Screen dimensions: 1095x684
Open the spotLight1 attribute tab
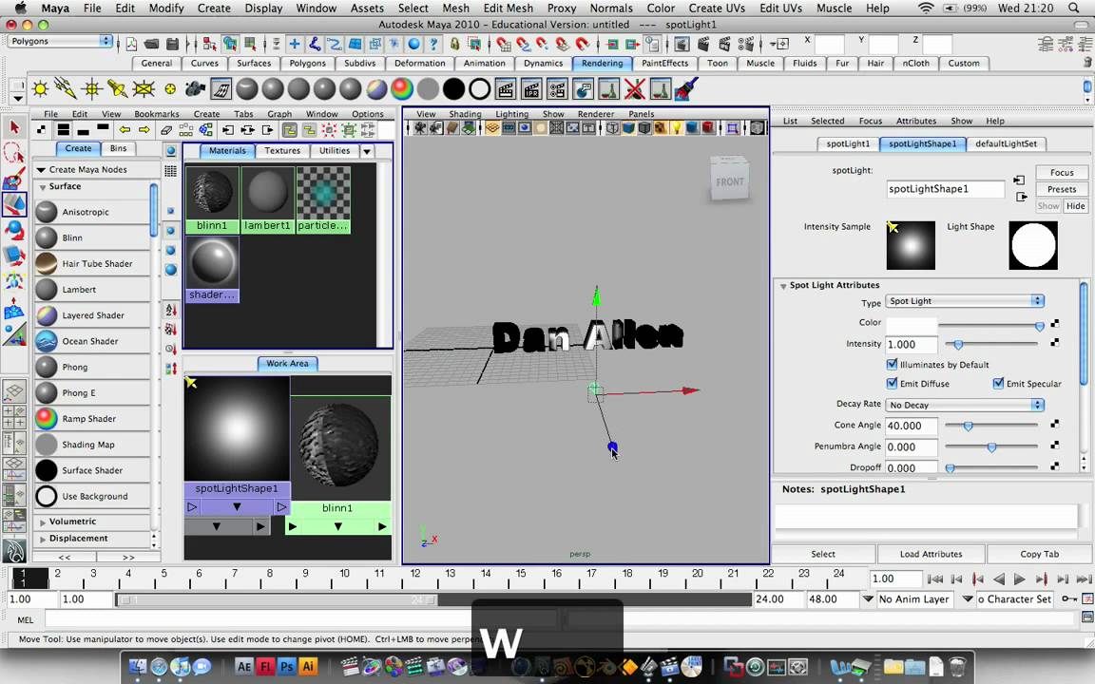coord(848,143)
